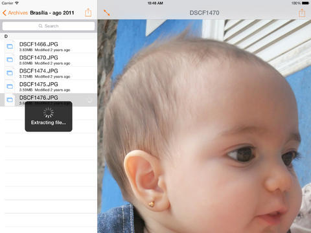The width and height of the screenshot is (311, 233).
Task: Click image icon beside DSCF1470.JPG
Action: point(10,60)
